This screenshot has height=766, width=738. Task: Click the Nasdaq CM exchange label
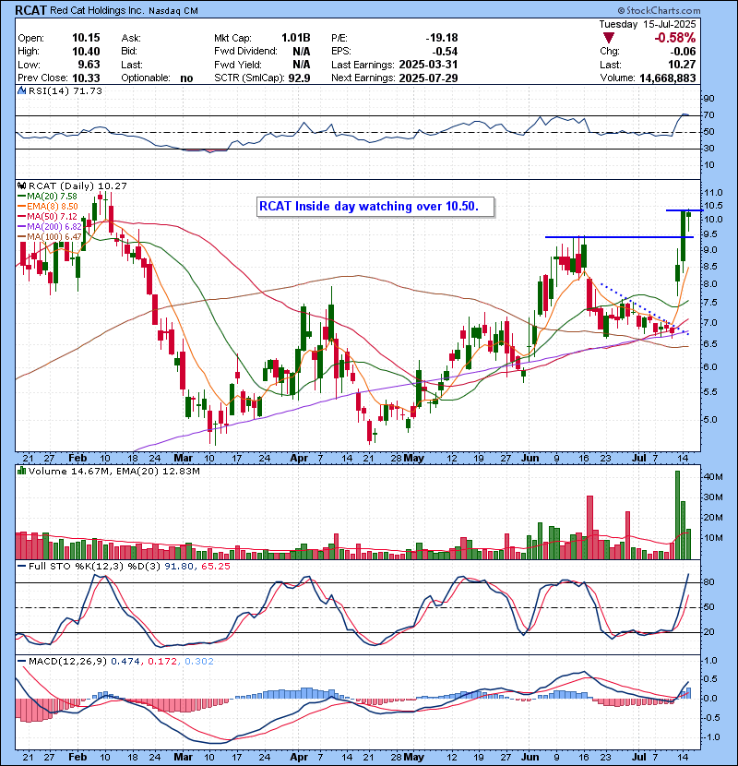(x=173, y=11)
